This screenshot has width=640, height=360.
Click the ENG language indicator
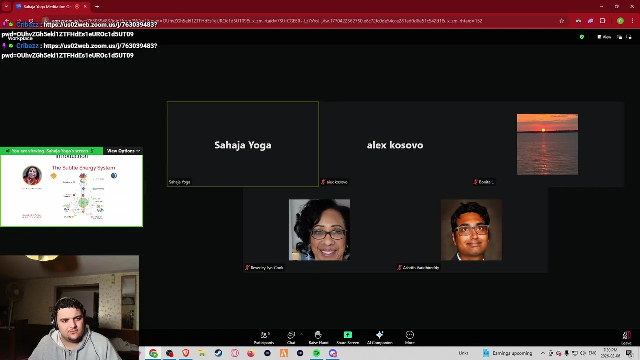592,353
